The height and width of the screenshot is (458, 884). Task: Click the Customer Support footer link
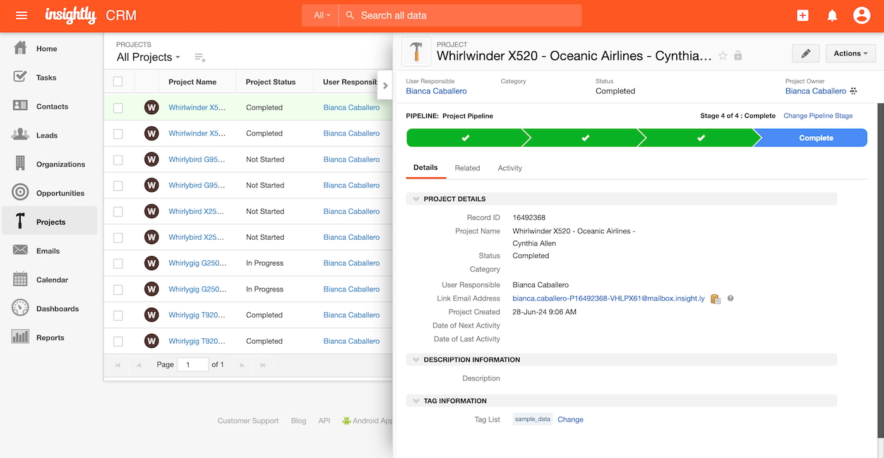pos(248,421)
